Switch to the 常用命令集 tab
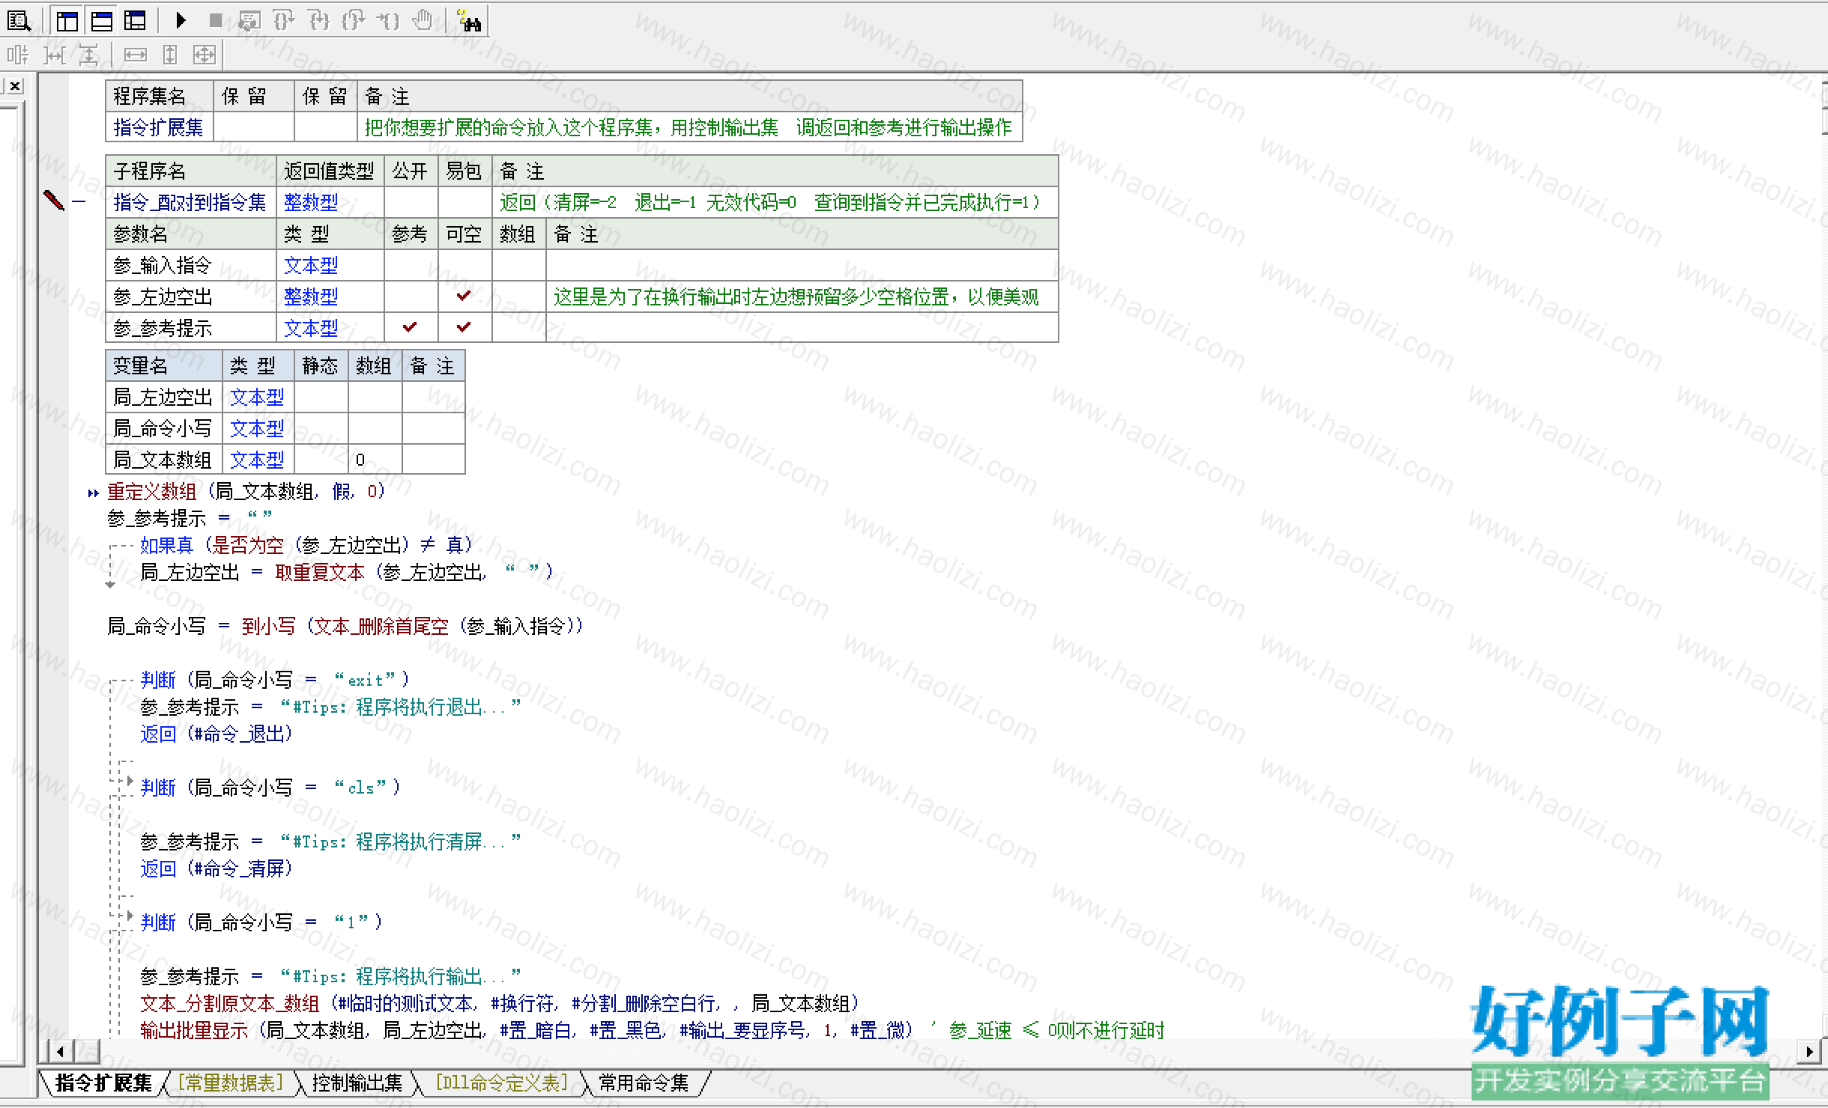This screenshot has height=1108, width=1828. [644, 1083]
